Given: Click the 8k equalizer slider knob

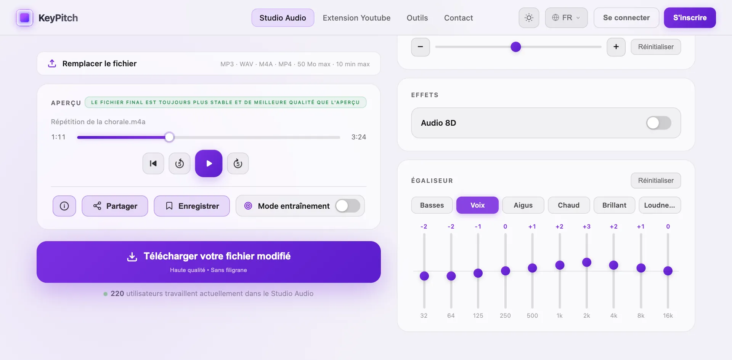Looking at the screenshot, I should tap(641, 268).
